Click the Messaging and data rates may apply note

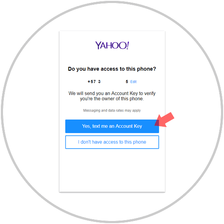[112, 110]
